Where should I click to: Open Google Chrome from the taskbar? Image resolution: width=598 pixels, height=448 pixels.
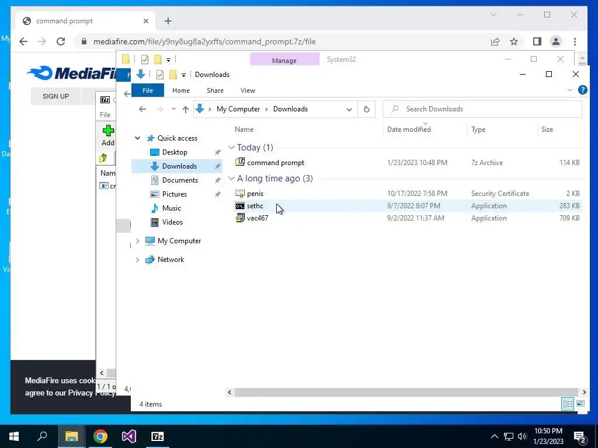(x=100, y=436)
